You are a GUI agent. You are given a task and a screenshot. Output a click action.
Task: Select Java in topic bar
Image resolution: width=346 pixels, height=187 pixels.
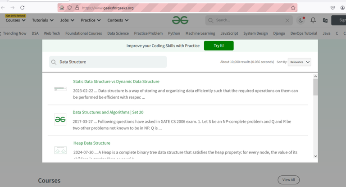click(327, 33)
